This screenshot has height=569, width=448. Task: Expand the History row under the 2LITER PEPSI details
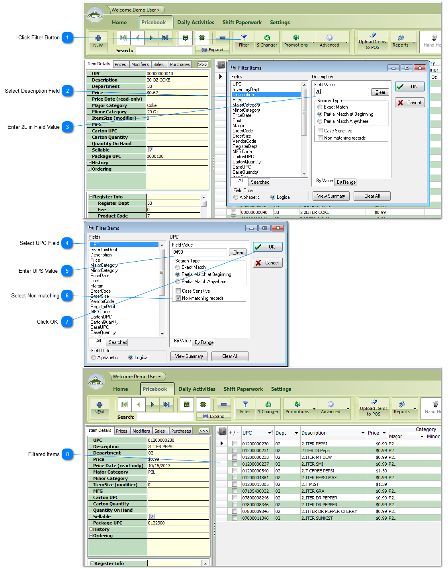91,529
